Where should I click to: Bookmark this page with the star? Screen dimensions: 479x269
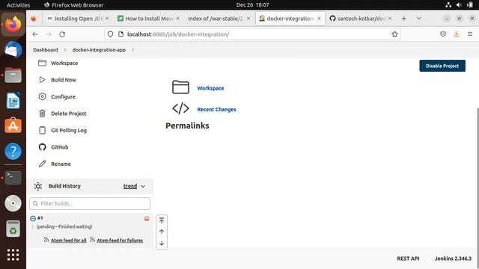(x=394, y=34)
